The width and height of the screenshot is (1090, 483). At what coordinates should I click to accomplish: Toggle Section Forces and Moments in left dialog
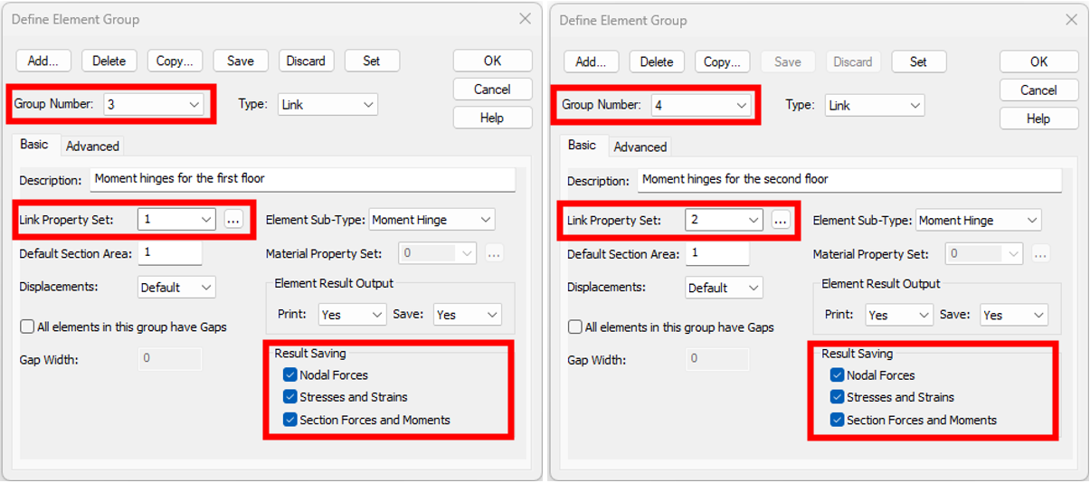pos(290,420)
